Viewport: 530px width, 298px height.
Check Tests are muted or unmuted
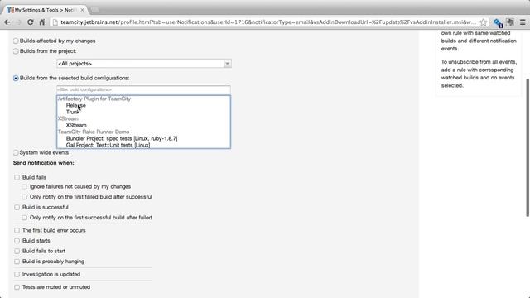17,287
